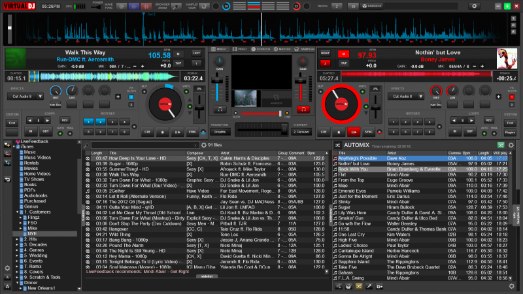Toggle right deck SLIP mode

click(x=320, y=91)
